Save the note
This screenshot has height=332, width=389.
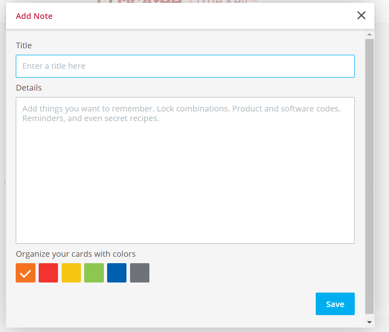coord(335,304)
